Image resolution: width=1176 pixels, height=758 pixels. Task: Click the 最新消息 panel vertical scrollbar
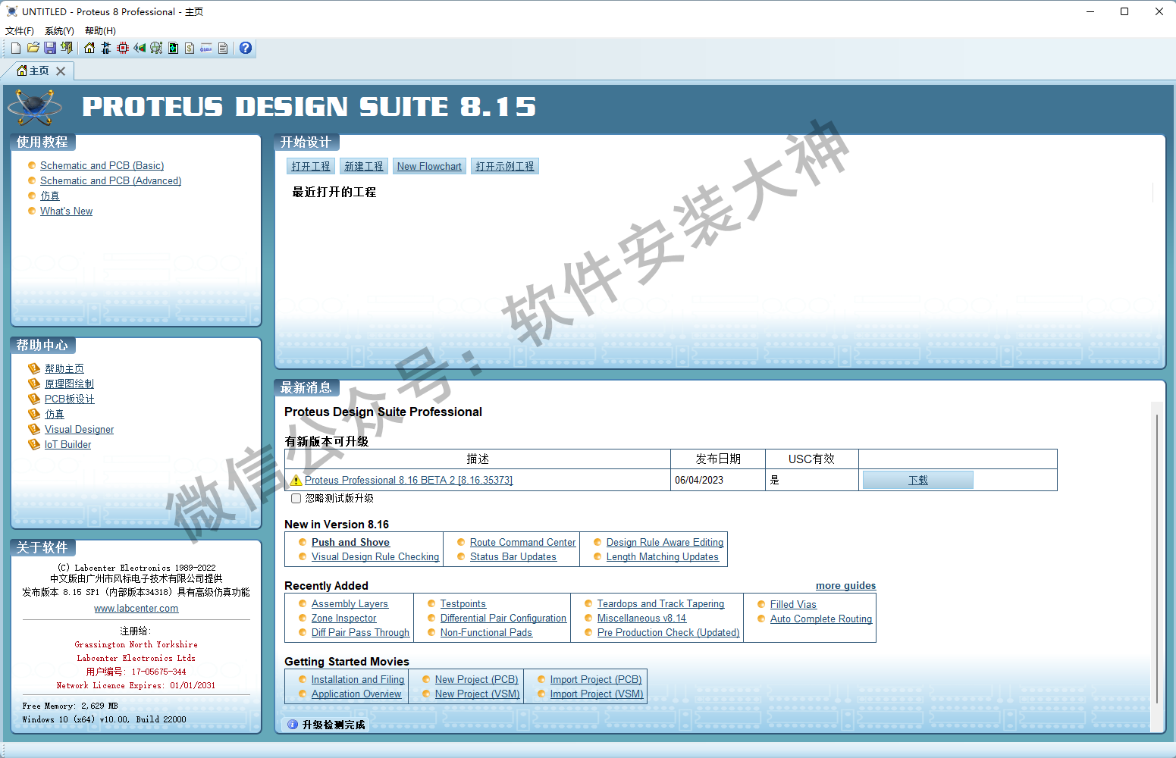pos(1157,561)
